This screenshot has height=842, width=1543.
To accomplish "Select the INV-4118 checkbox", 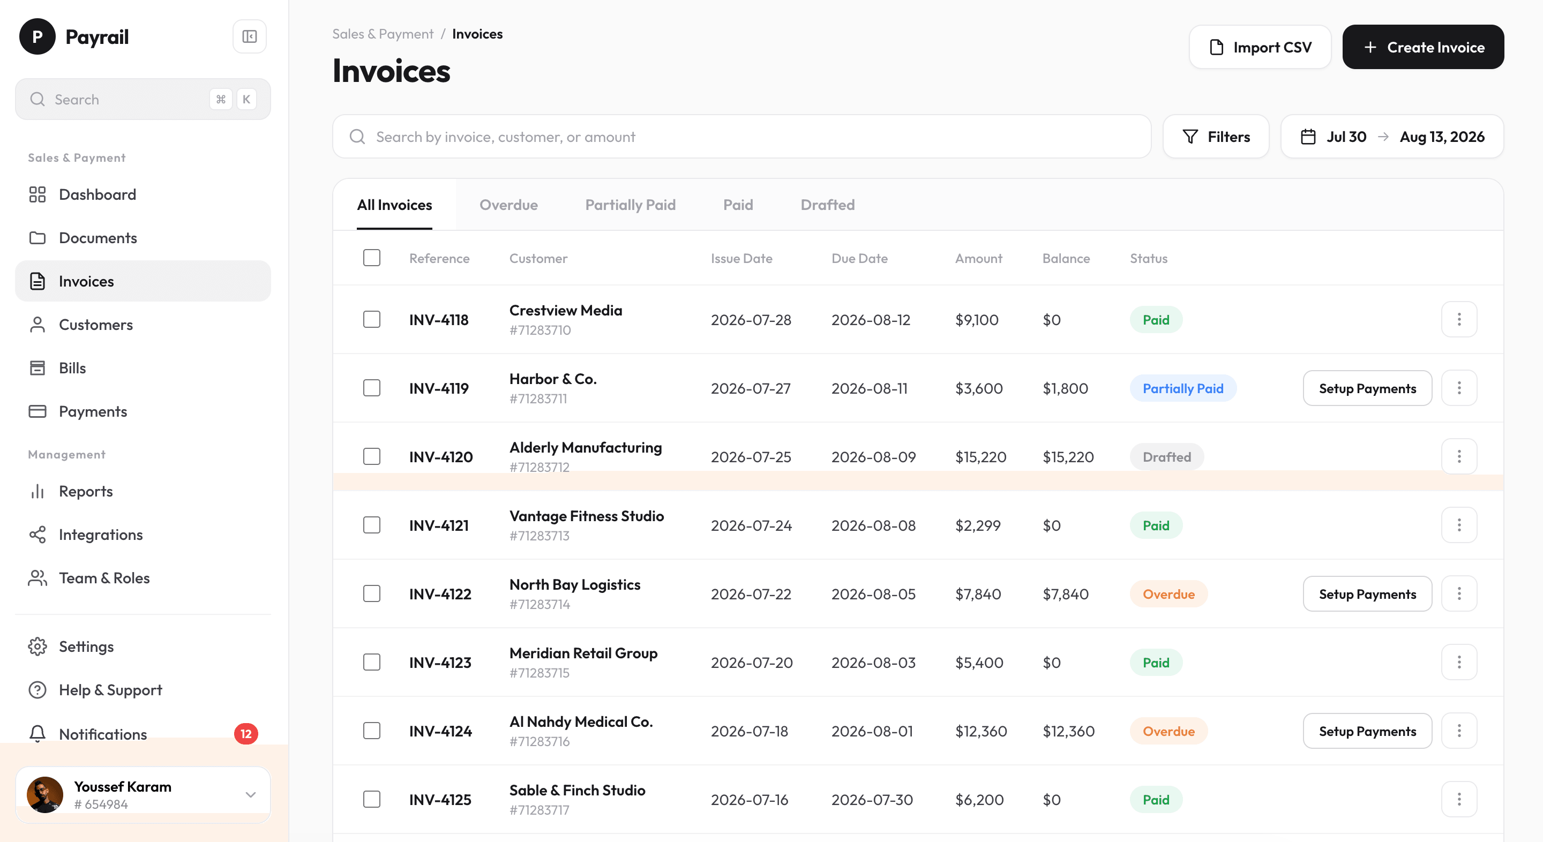I will tap(371, 319).
